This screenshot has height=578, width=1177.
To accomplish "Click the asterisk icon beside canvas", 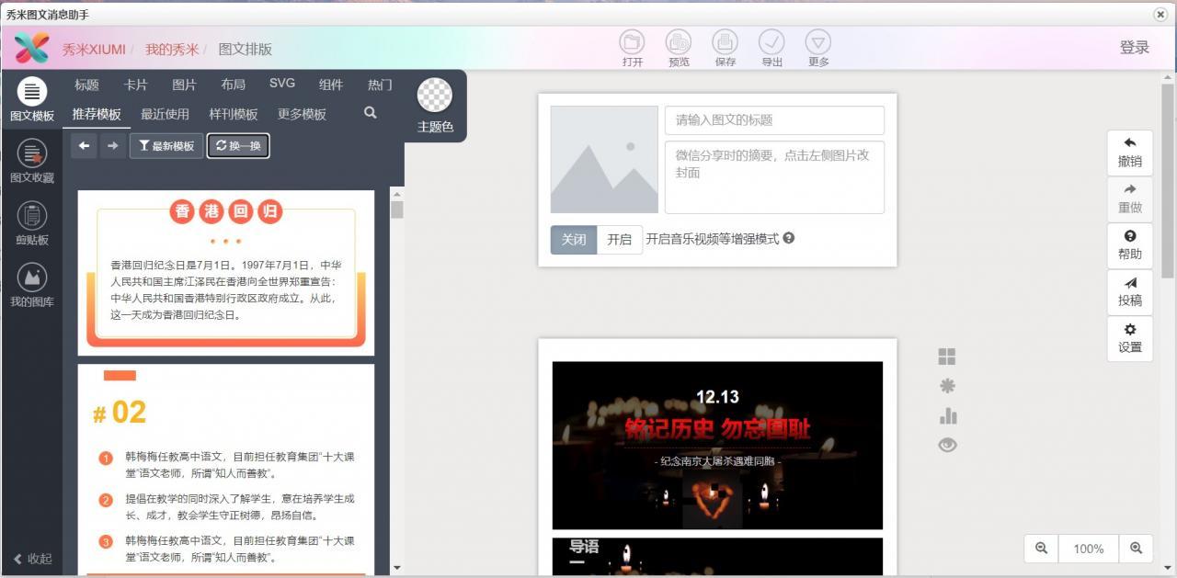I will pyautogui.click(x=947, y=386).
